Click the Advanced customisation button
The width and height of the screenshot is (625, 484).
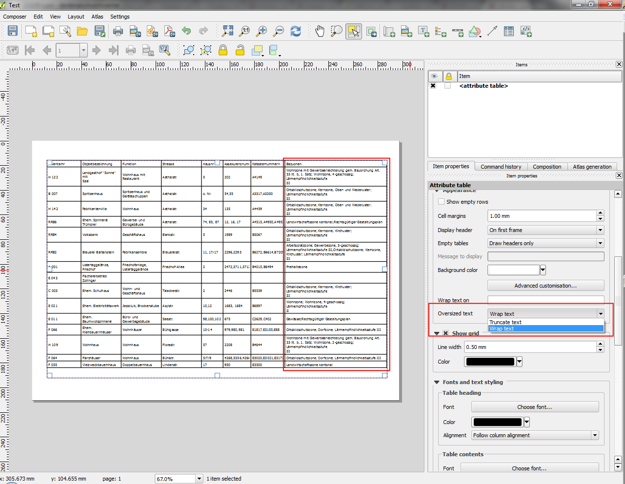(545, 286)
